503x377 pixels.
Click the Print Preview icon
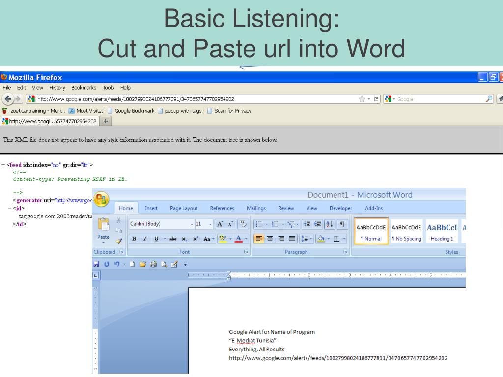click(164, 264)
